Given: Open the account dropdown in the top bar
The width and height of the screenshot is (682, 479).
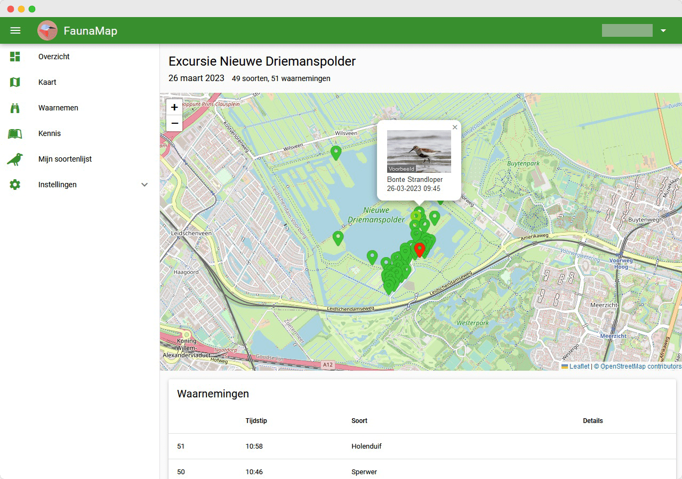Looking at the screenshot, I should 663,30.
